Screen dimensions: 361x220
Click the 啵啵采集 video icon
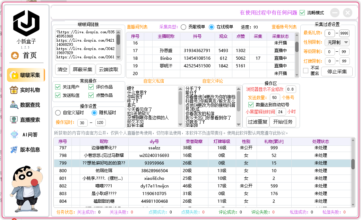pos(14,75)
